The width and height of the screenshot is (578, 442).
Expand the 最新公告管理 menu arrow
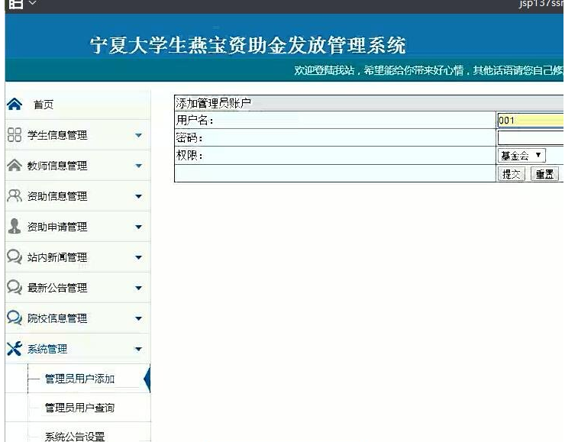pos(139,288)
